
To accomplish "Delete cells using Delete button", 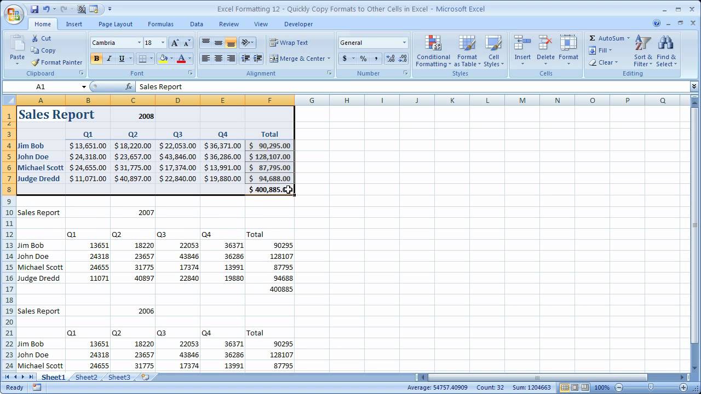I will click(x=545, y=50).
